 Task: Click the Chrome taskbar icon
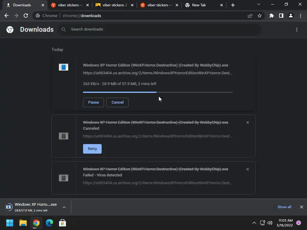(x=36, y=223)
